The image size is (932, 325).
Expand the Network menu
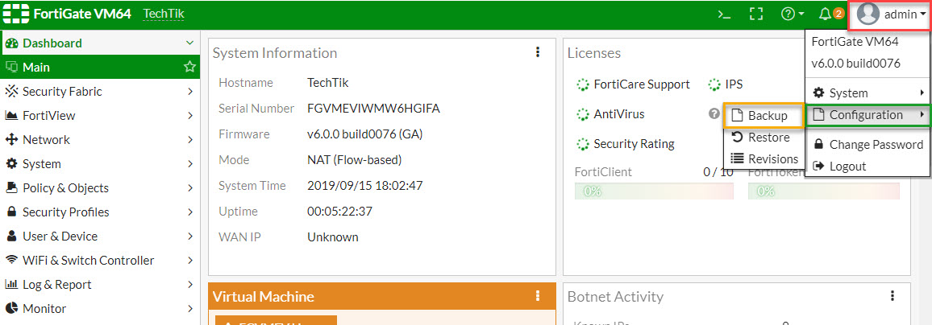pos(100,140)
